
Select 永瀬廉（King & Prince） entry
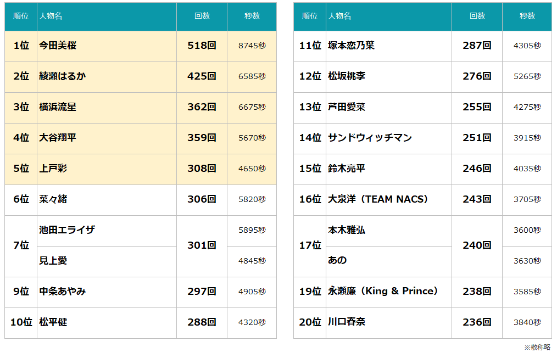(383, 292)
